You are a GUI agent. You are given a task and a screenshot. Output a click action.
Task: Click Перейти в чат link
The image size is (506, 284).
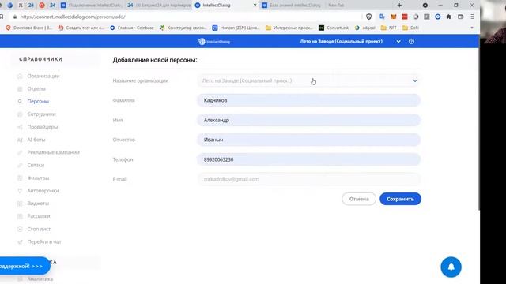coord(44,242)
